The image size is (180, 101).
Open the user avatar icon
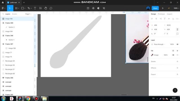click(148, 8)
